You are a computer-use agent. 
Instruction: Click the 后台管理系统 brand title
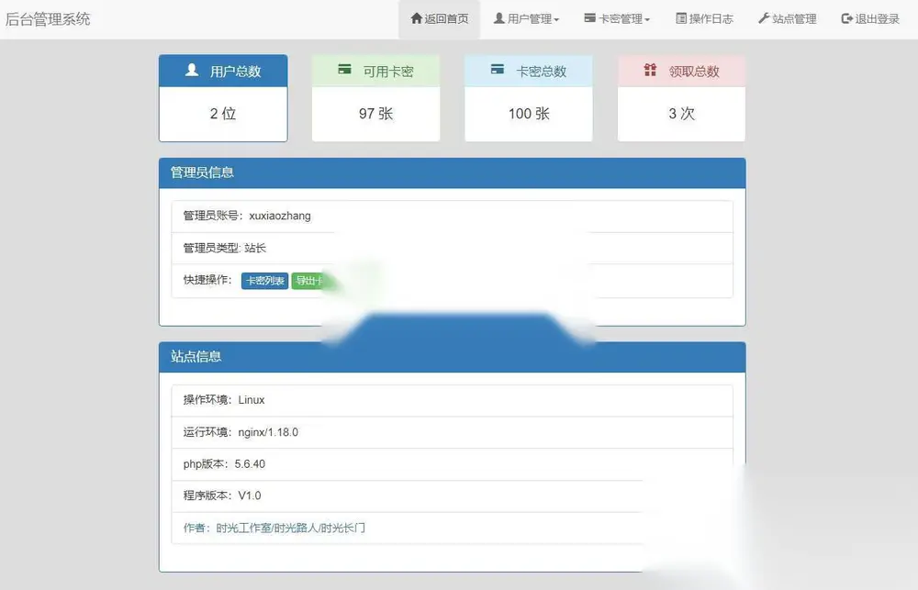(x=48, y=18)
